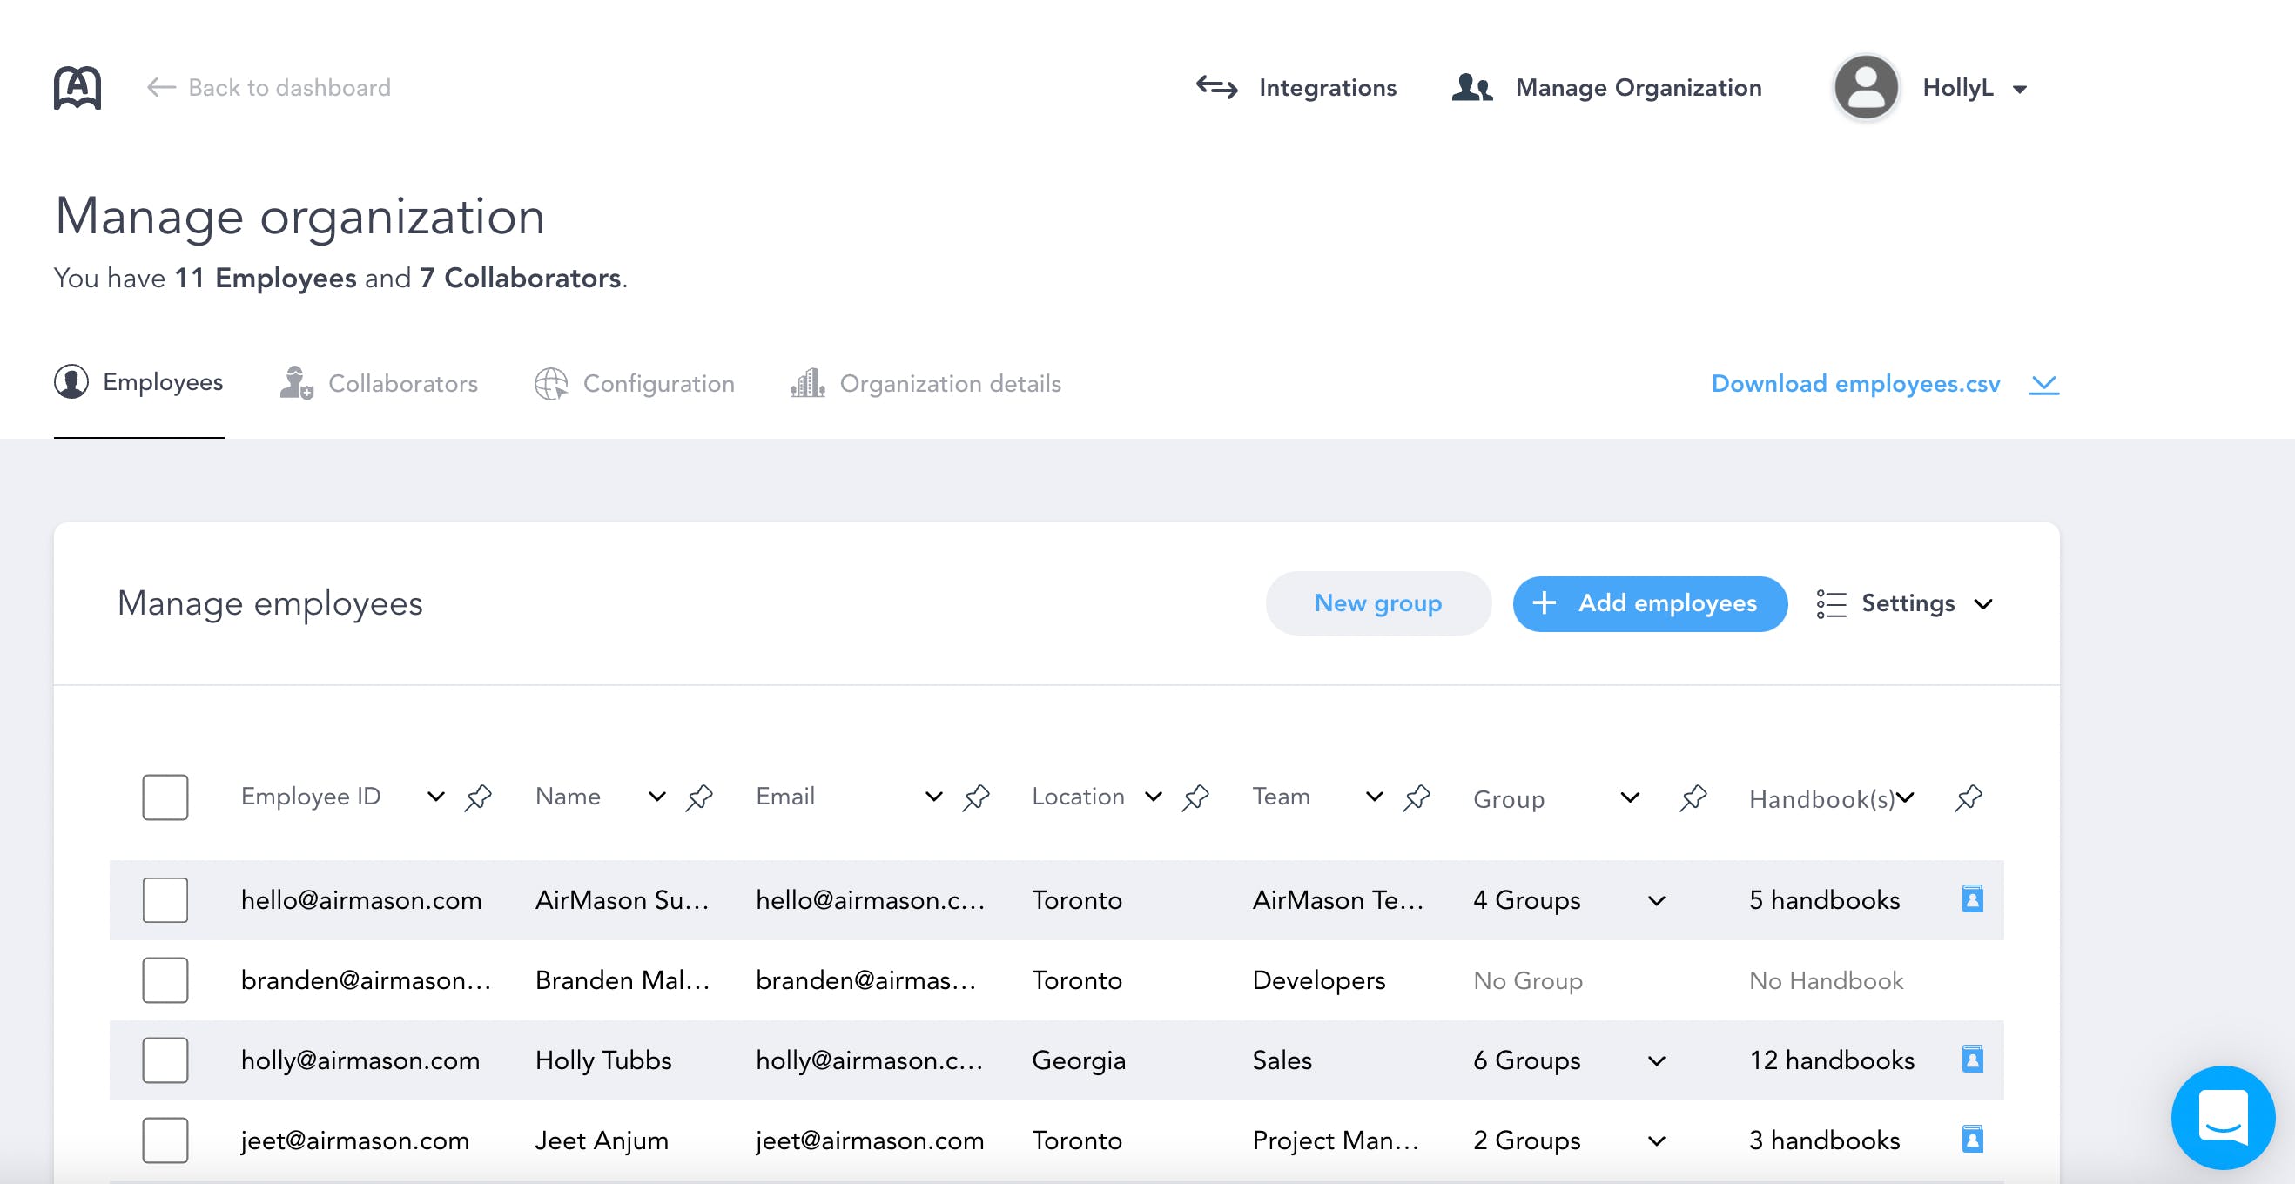The width and height of the screenshot is (2295, 1184).
Task: Click the Employees tab person icon
Action: point(71,382)
